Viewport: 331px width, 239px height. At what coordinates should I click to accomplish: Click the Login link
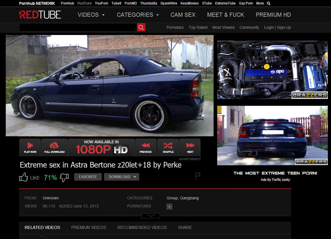[x=269, y=27]
